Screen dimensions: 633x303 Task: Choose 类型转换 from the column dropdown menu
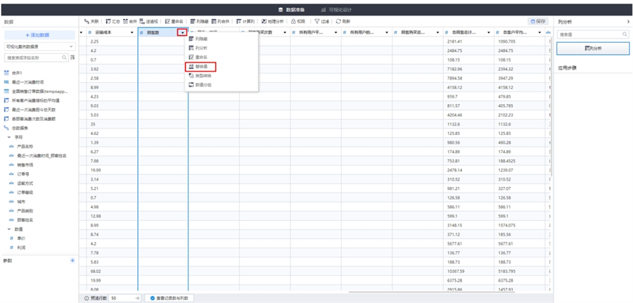[x=200, y=75]
